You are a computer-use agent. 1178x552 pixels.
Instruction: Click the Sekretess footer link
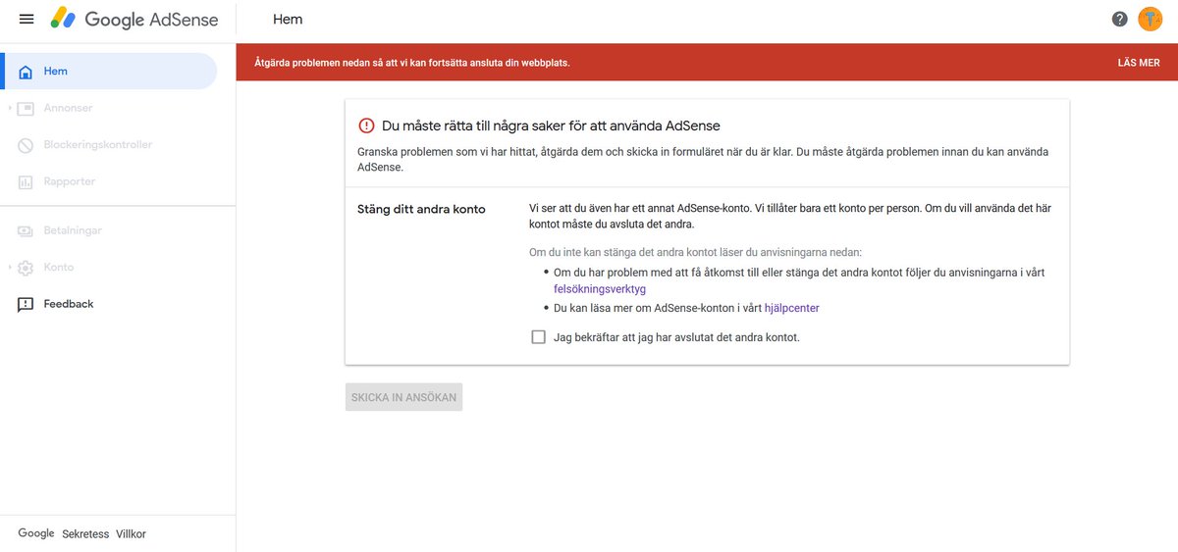pyautogui.click(x=85, y=534)
